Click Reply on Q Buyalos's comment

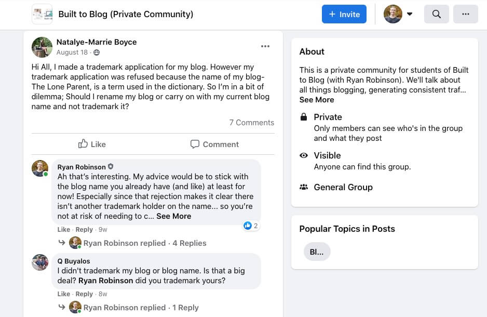point(84,294)
